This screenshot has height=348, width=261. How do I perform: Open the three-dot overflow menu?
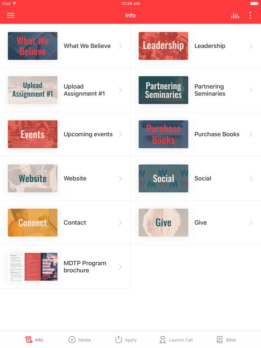250,15
